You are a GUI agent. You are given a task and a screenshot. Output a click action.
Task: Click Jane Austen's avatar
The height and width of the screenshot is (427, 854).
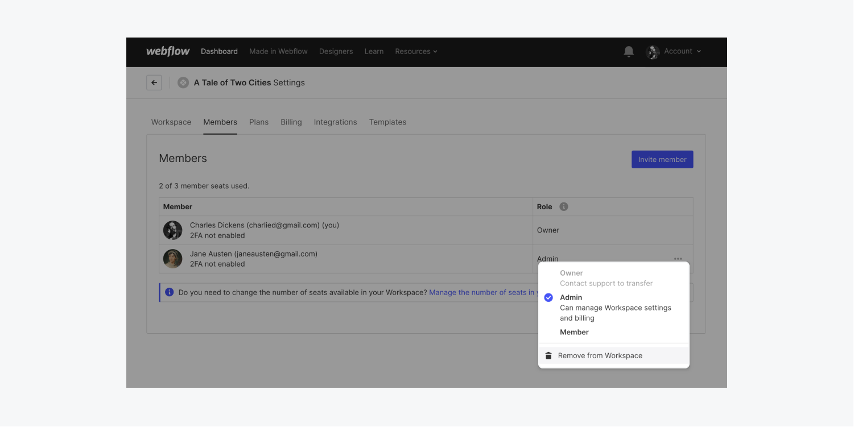[173, 259]
